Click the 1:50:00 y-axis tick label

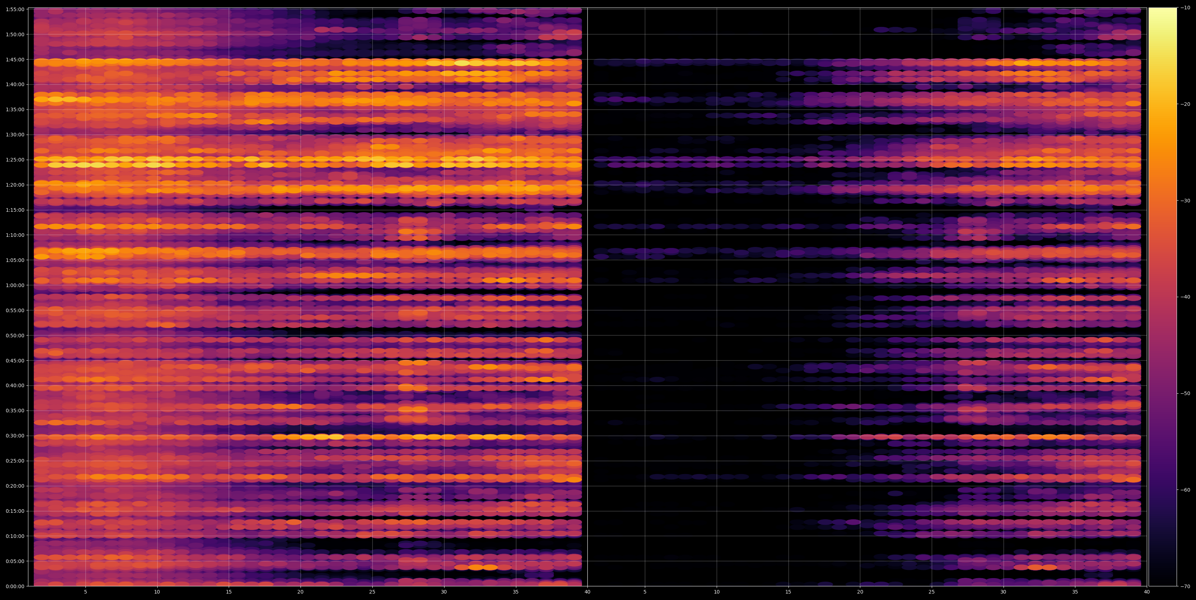click(x=15, y=34)
